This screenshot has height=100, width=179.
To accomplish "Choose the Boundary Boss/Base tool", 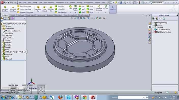I will [x=25, y=12].
